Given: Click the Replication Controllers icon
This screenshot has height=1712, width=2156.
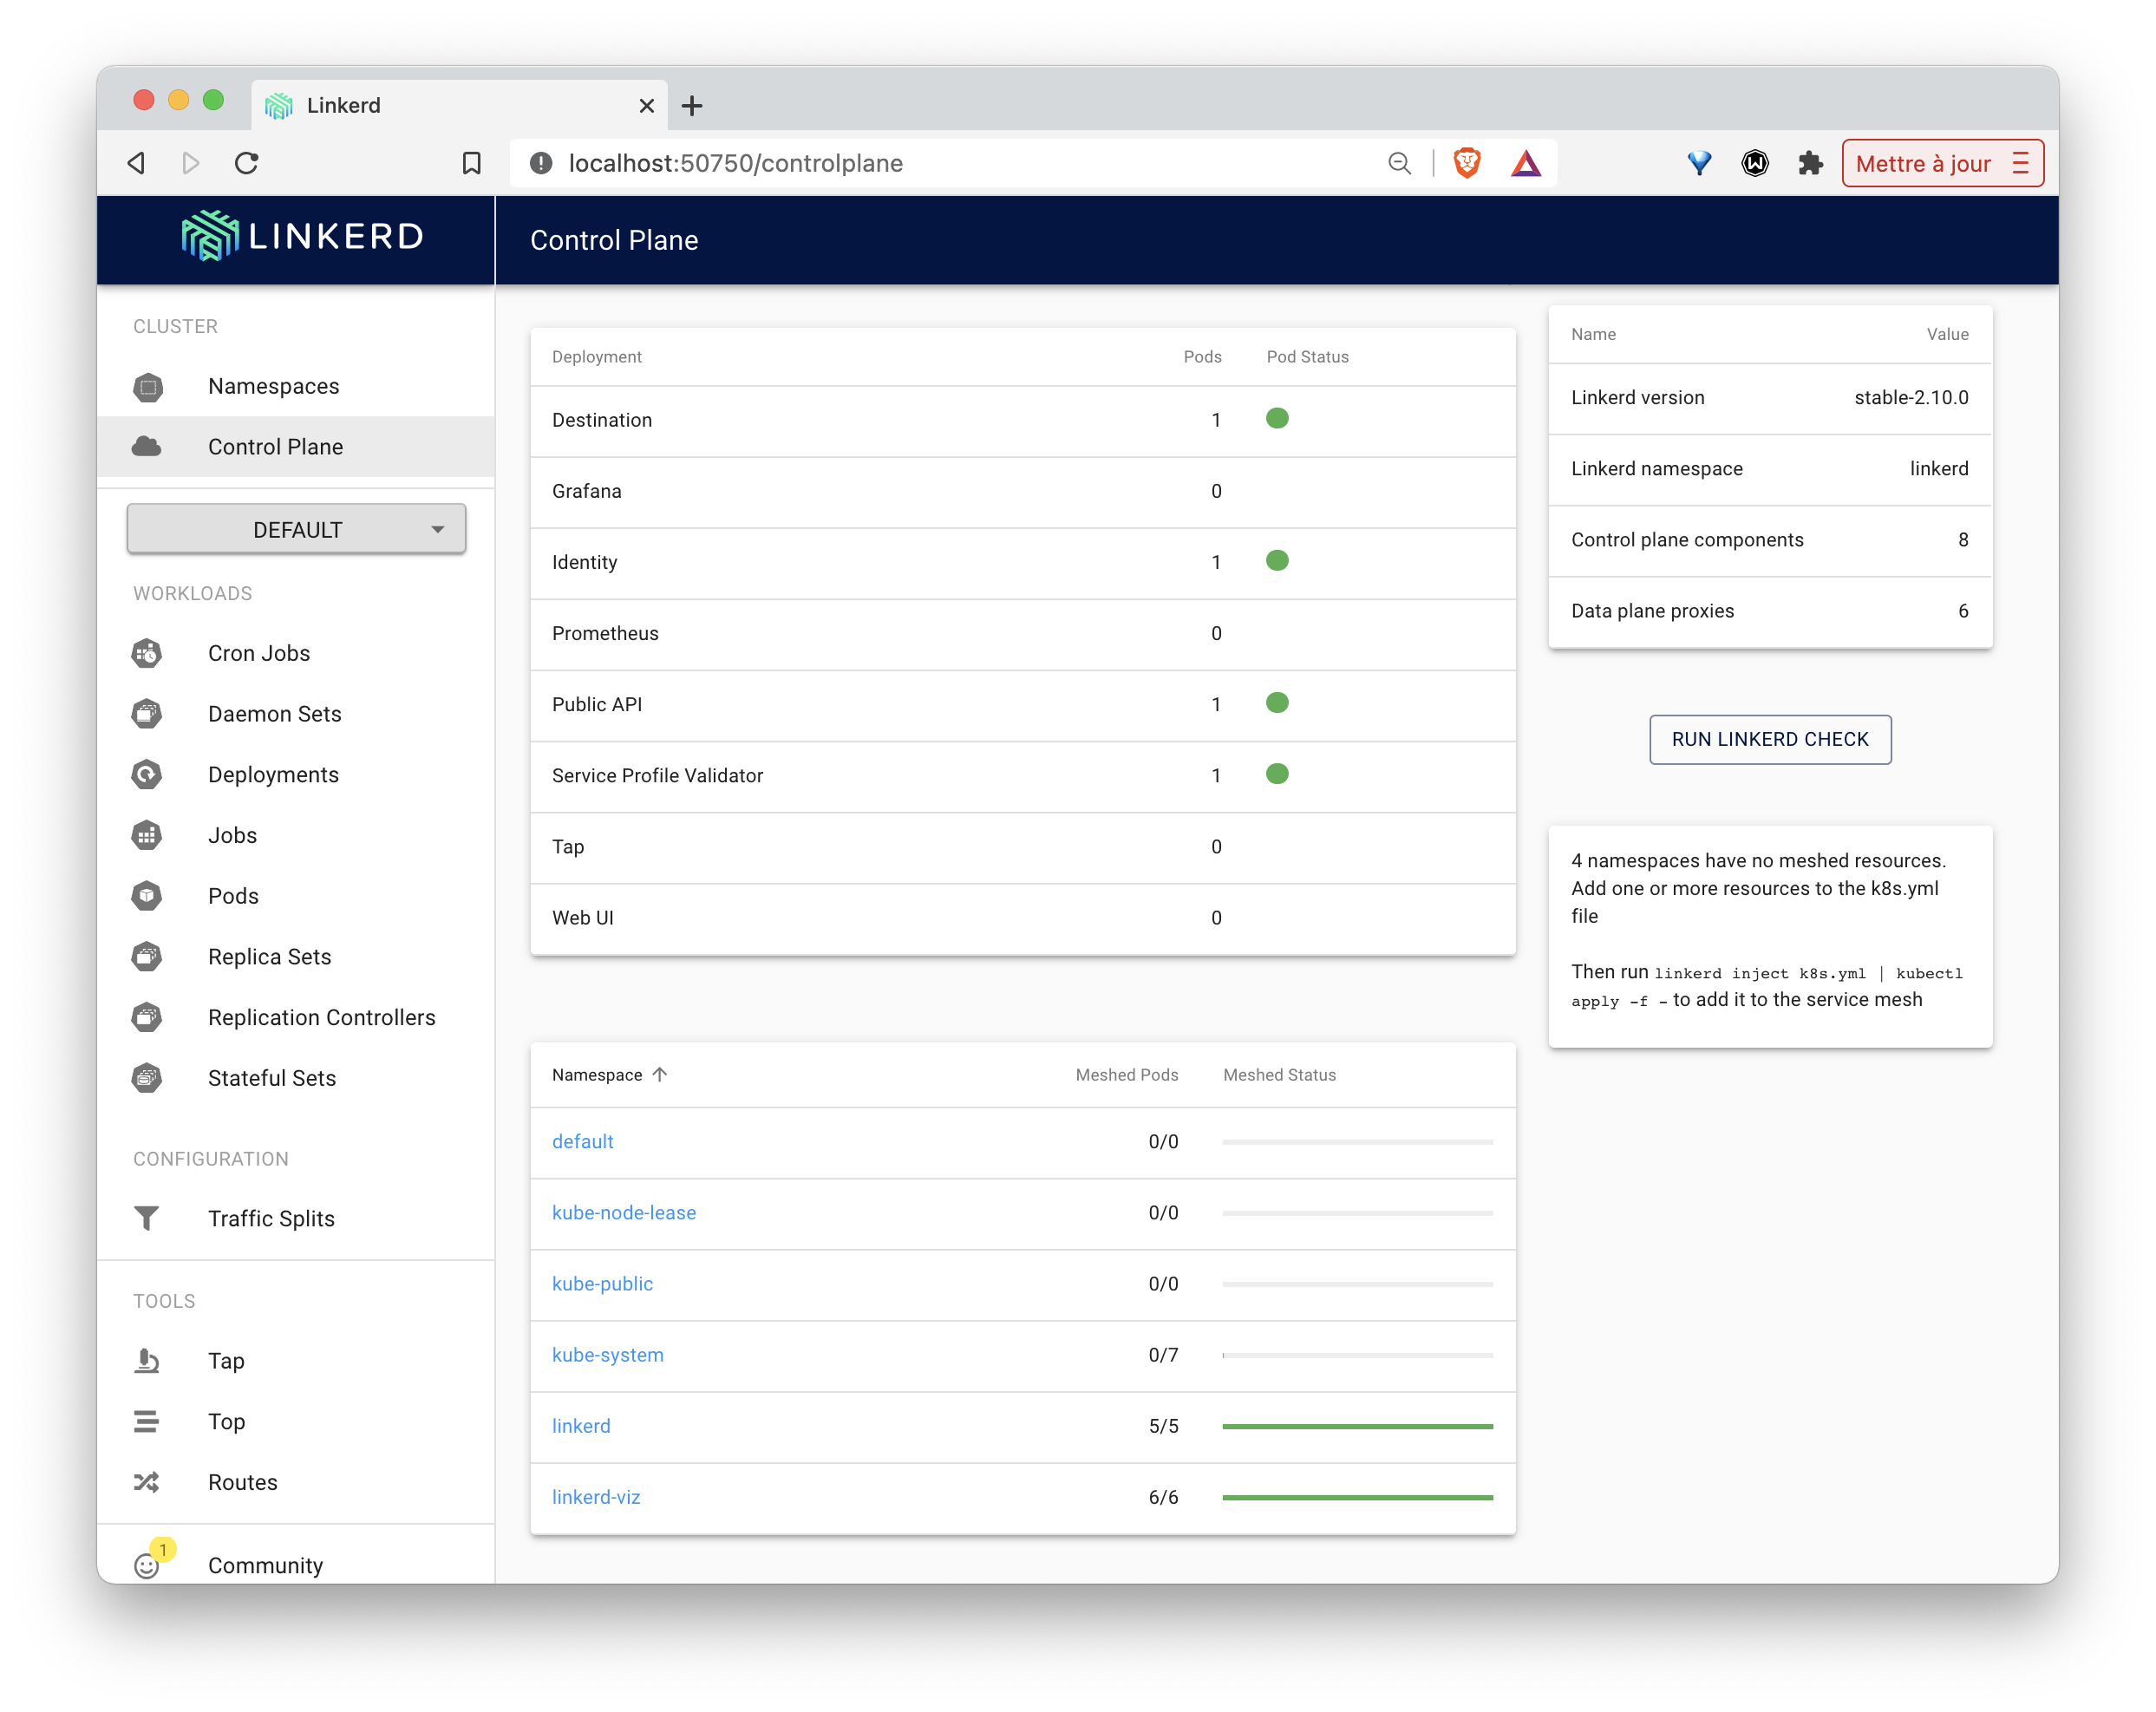Looking at the screenshot, I should click(147, 1017).
